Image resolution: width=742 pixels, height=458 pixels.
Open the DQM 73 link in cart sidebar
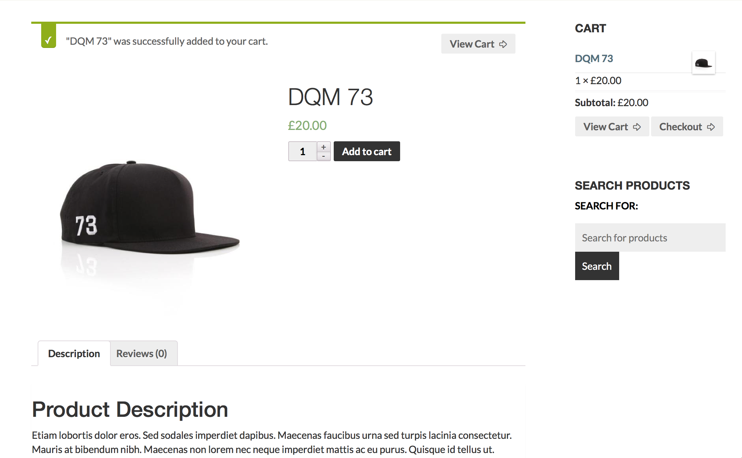(594, 58)
